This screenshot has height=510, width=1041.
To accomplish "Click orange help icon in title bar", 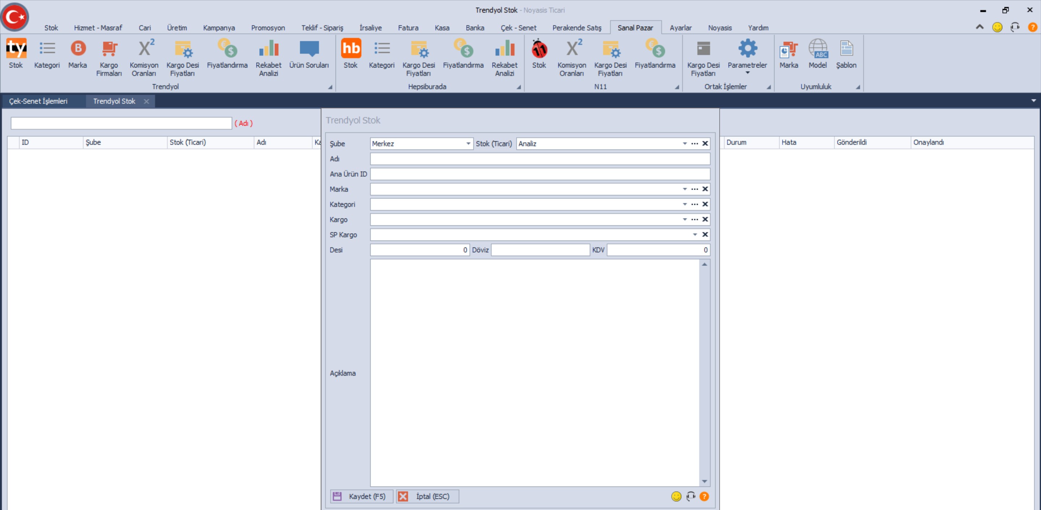I will 1032,27.
